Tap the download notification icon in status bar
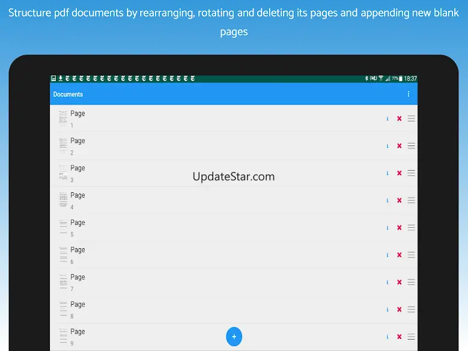 click(61, 78)
